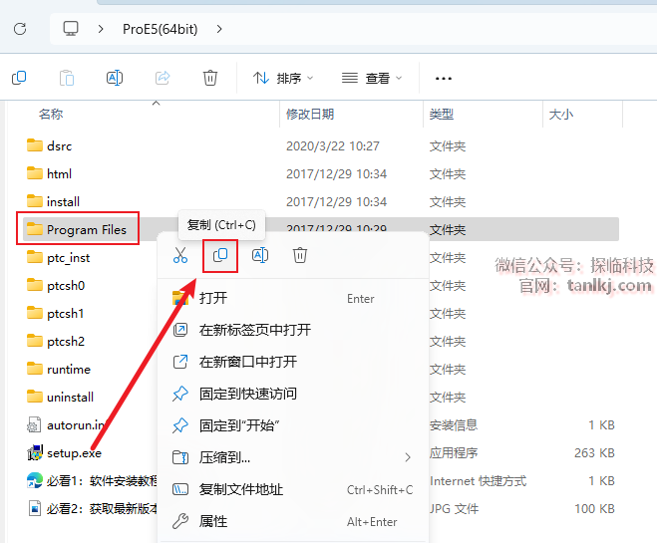This screenshot has width=657, height=543.
Task: Click Copy icon in context menu
Action: pos(220,255)
